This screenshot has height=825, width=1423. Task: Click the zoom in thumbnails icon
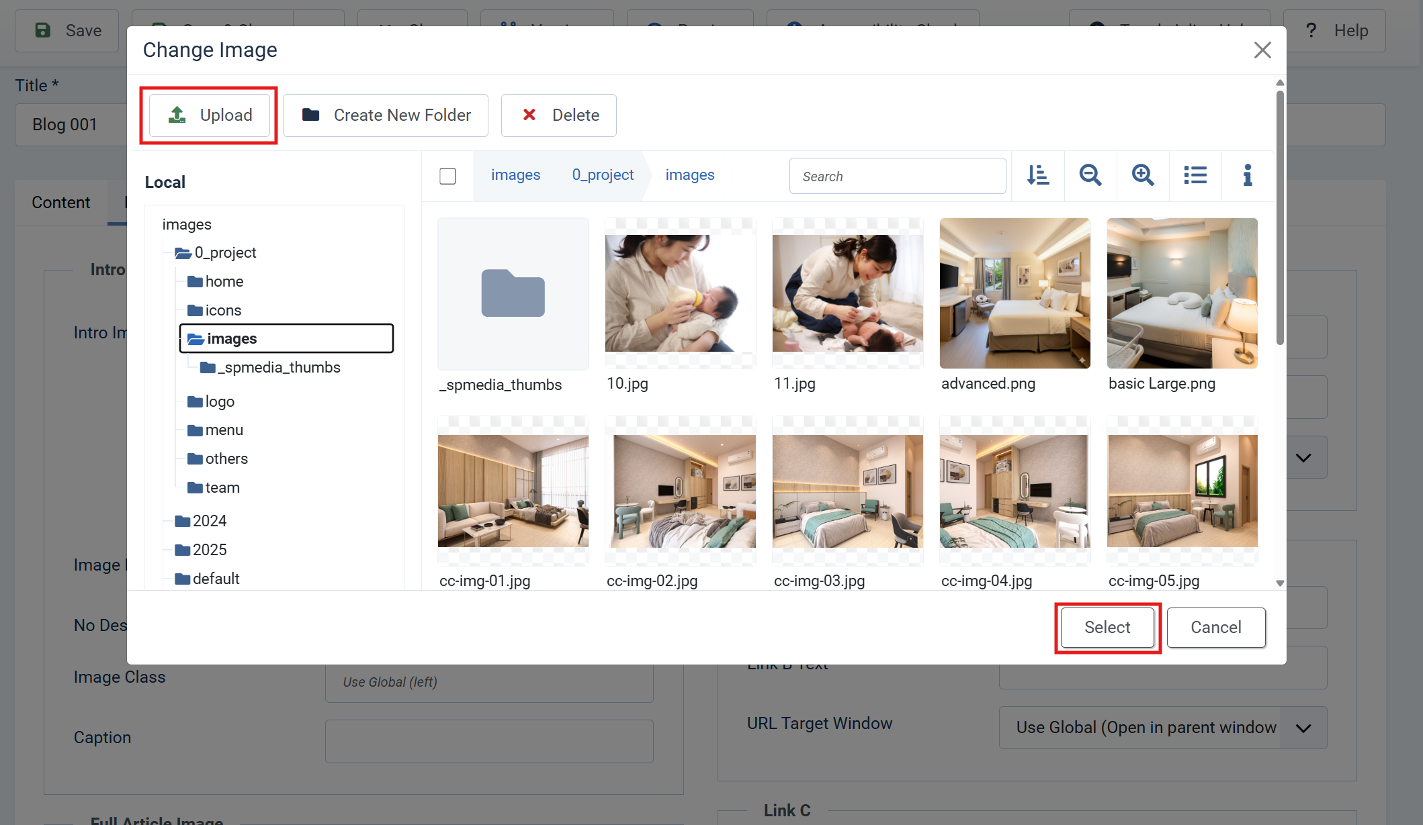(x=1142, y=176)
